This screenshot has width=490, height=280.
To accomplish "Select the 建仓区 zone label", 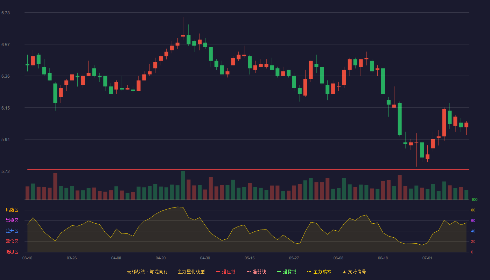I will tap(12, 241).
